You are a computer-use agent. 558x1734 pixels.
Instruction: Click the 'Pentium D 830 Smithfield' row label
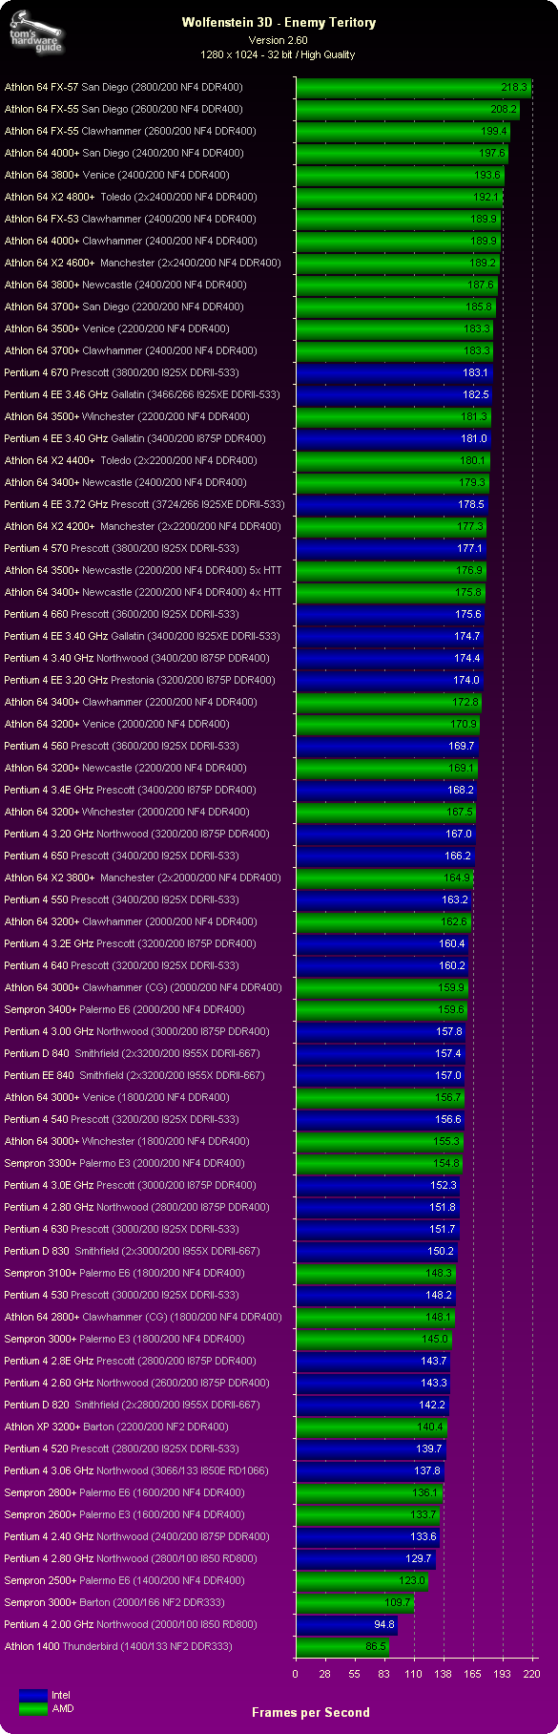click(132, 1251)
